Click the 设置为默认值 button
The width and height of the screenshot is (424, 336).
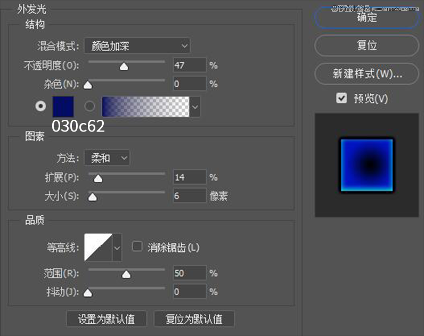107,319
